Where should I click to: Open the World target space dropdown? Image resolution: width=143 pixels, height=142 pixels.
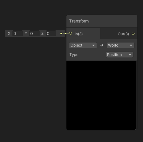(121, 45)
